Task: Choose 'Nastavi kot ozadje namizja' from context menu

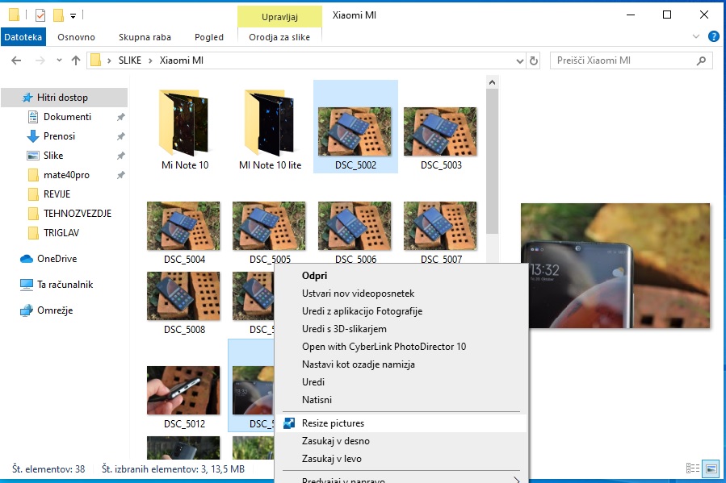Action: coord(358,364)
